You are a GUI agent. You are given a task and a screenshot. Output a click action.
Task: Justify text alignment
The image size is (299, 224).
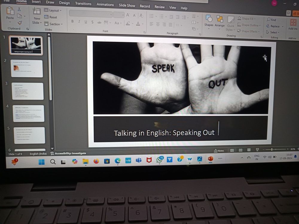170,25
